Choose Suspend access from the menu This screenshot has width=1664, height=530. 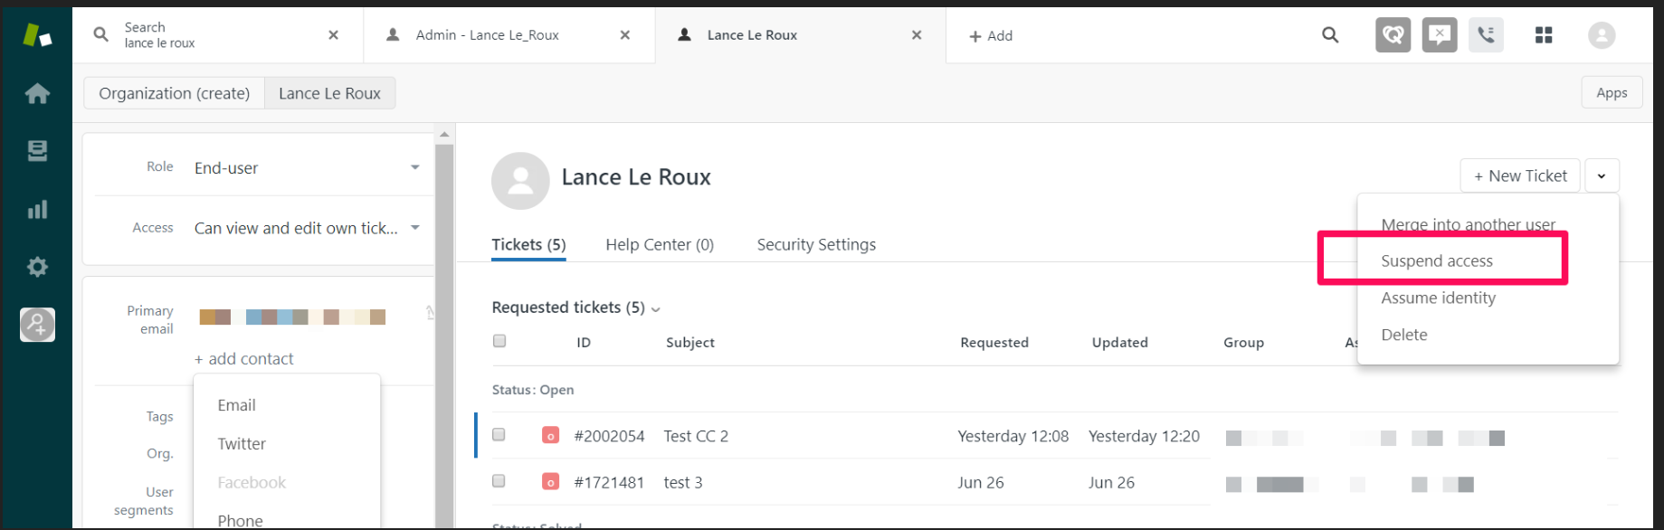(1437, 261)
